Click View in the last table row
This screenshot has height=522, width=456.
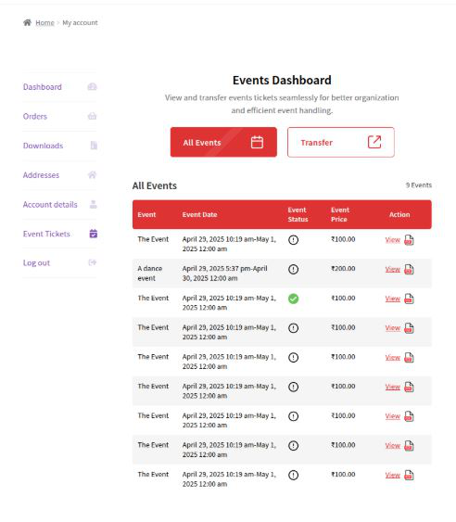(392, 475)
